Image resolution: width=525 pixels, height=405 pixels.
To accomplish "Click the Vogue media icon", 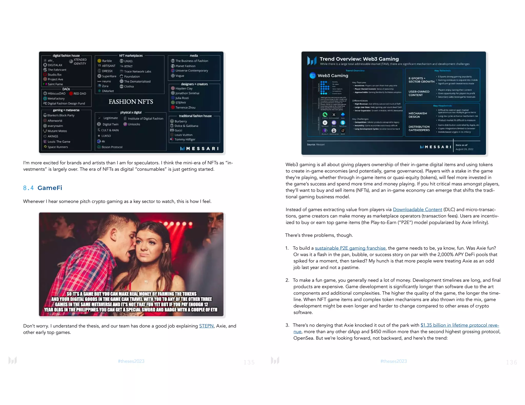I will (x=173, y=76).
